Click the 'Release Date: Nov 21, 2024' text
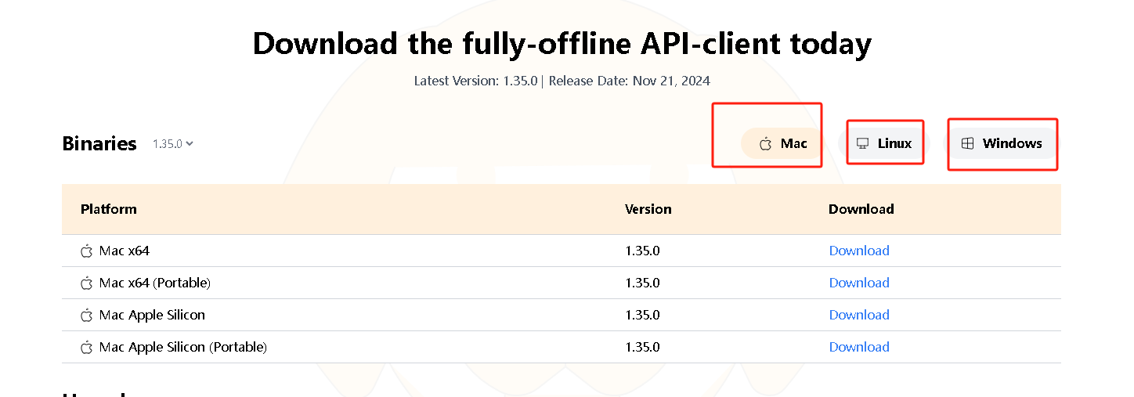Viewport: 1134px width, 397px height. coord(630,81)
